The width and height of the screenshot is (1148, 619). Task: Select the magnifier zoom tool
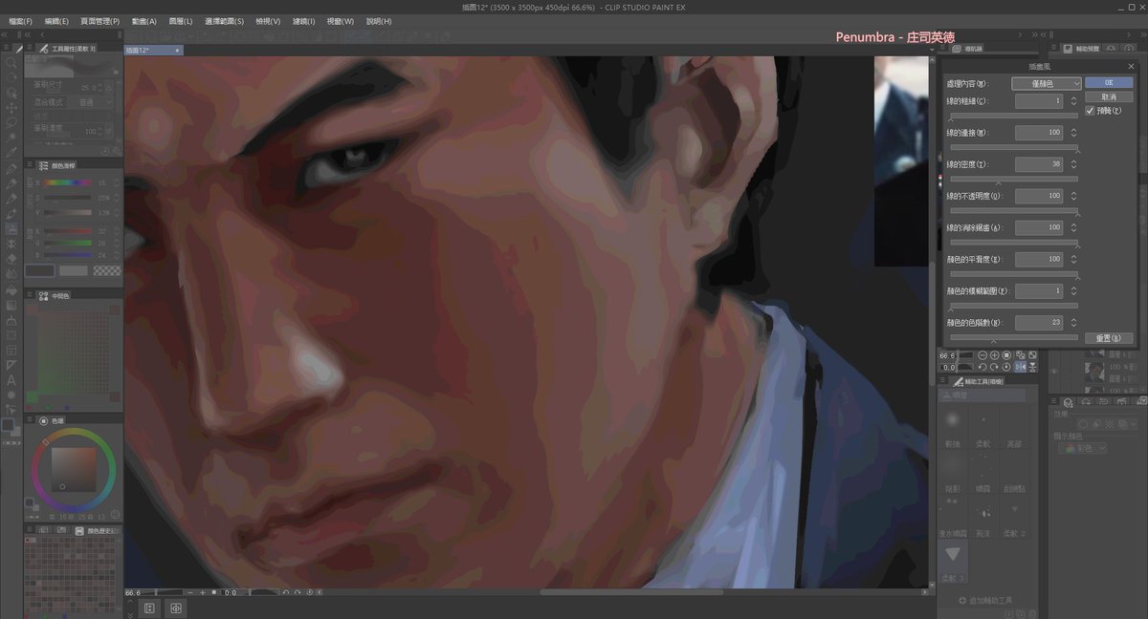tap(11, 62)
